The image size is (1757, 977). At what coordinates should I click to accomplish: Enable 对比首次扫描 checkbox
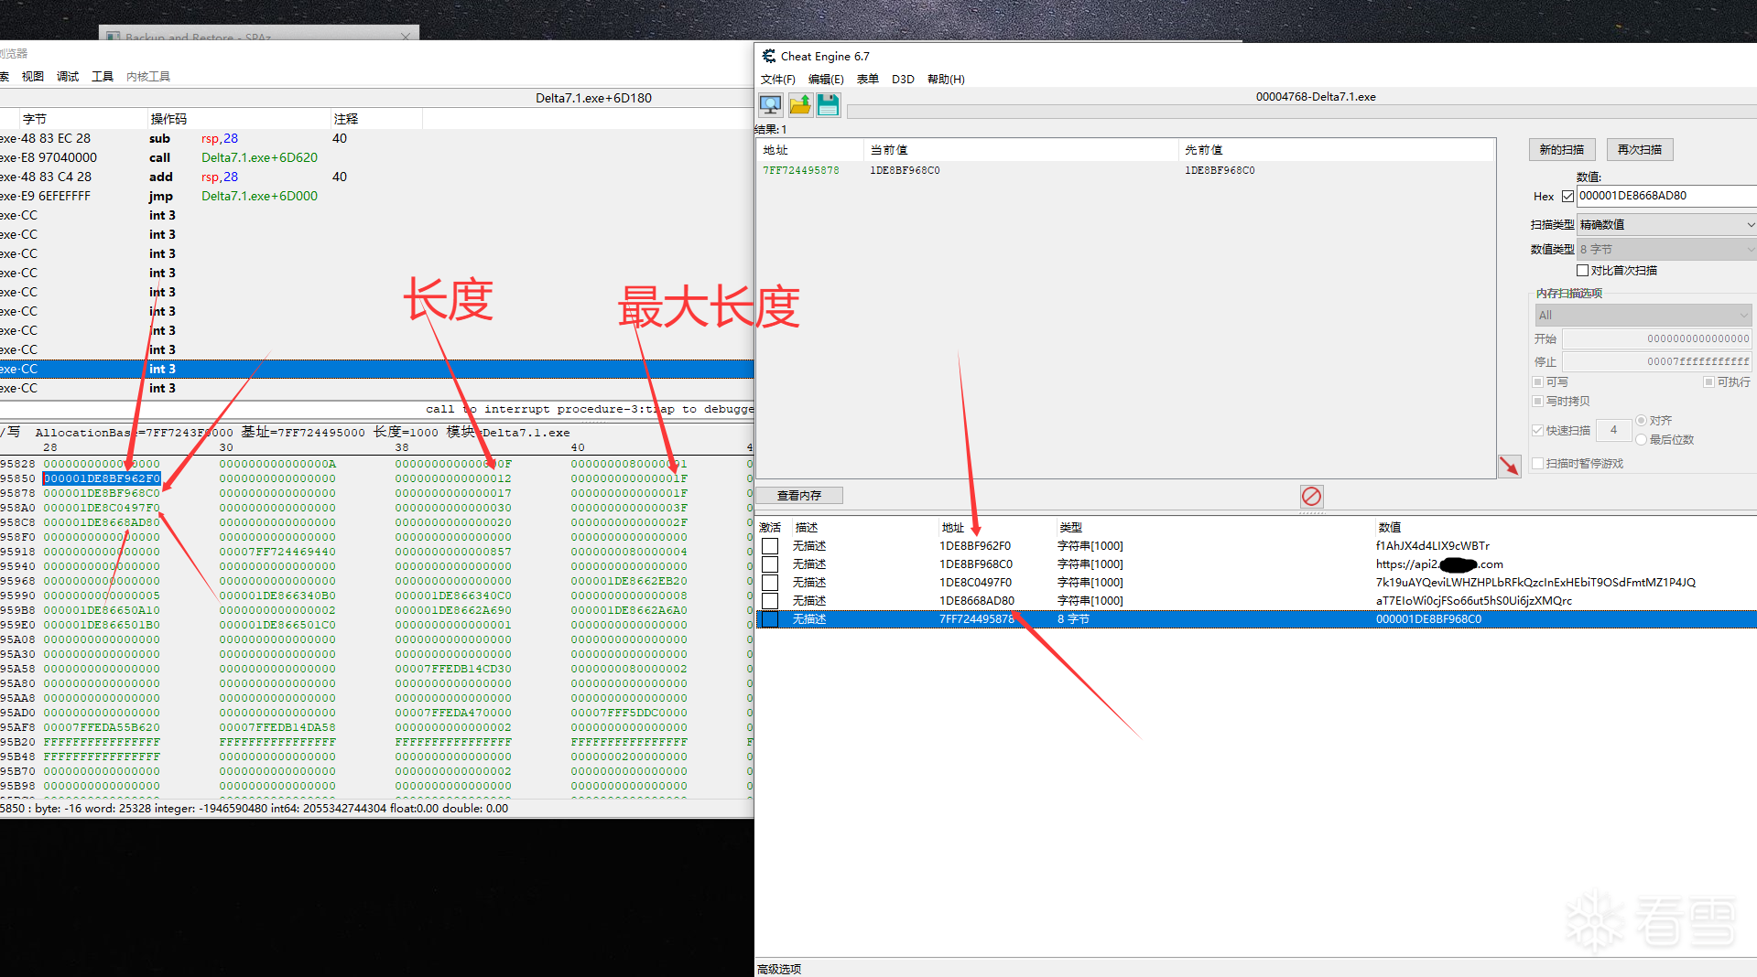(x=1582, y=270)
